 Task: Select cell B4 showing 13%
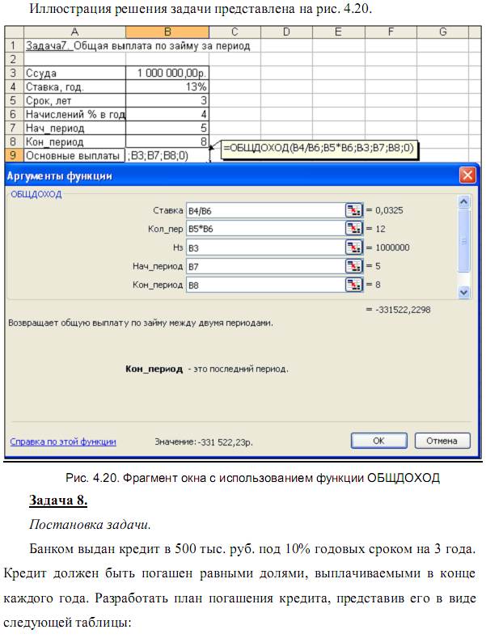point(167,87)
